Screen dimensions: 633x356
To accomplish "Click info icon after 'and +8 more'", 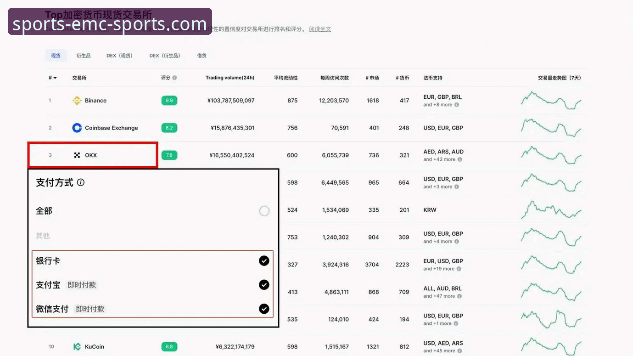I will coord(457,105).
